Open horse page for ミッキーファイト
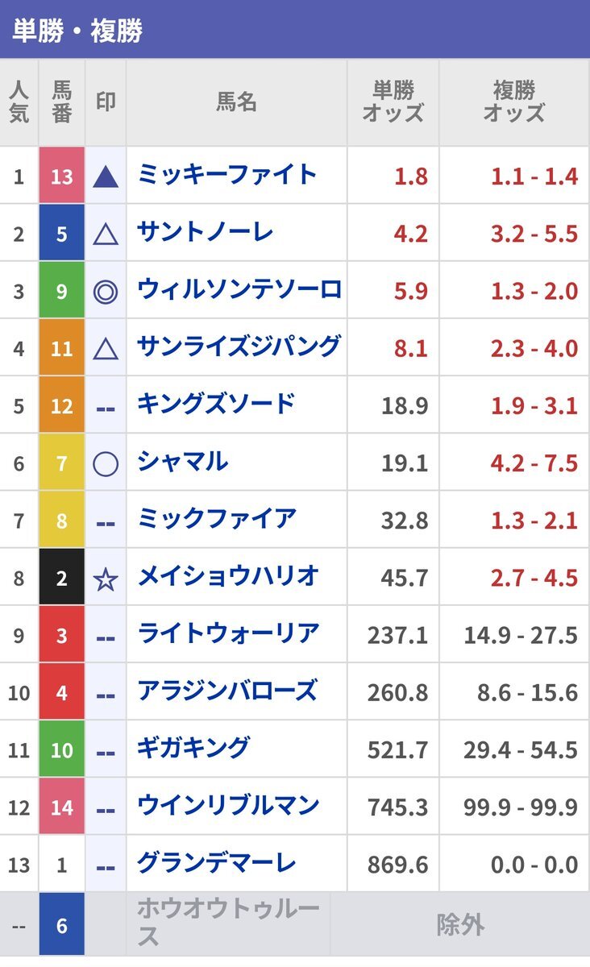The height and width of the screenshot is (967, 590). 227,174
